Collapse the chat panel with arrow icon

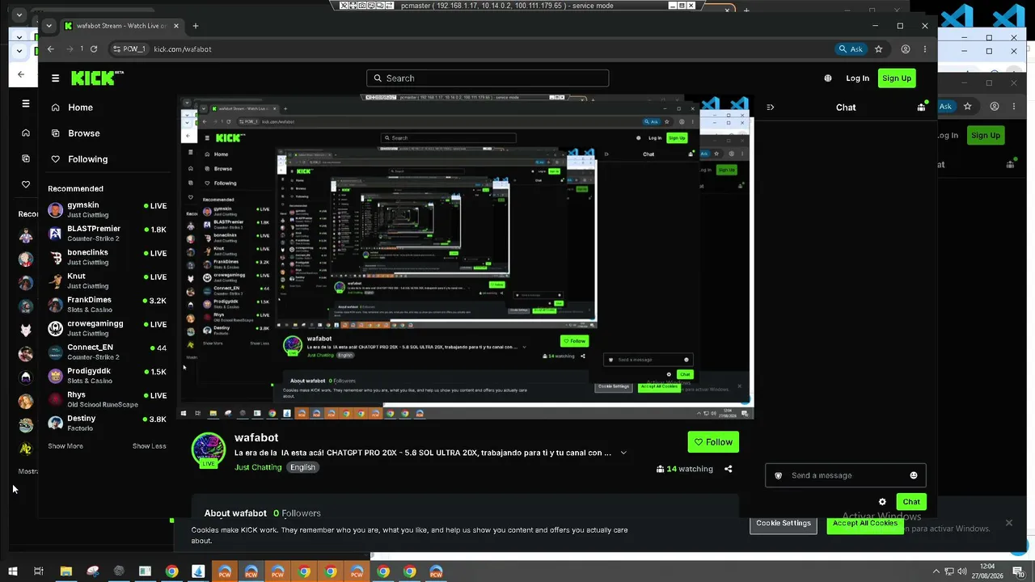(770, 108)
